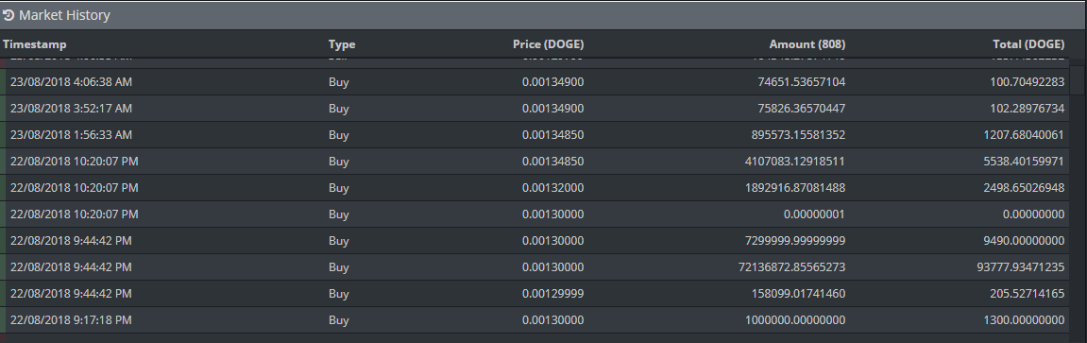Sort by Amount (808) column header

pyautogui.click(x=807, y=44)
